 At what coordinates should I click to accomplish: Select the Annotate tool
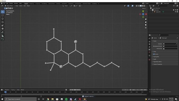3,32
